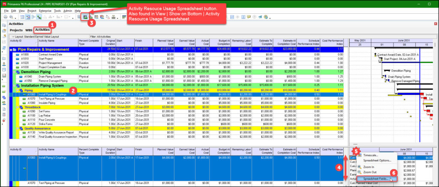Click the yellow comment bubble toolbar icon
439x187 pixels.
click(249, 17)
